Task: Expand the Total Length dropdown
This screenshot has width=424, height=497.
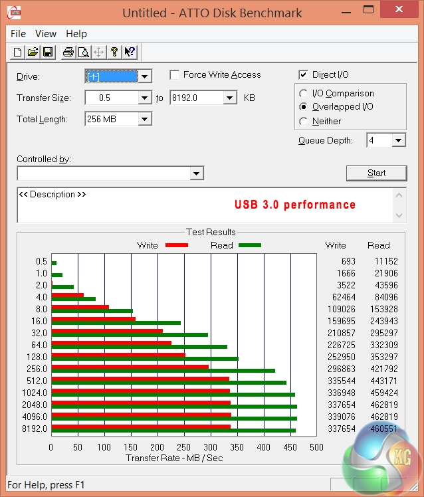Action: pyautogui.click(x=144, y=119)
